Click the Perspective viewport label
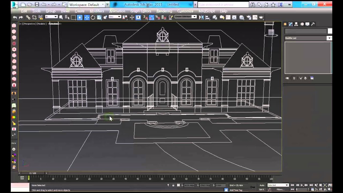343x193 pixels. pyautogui.click(x=30, y=24)
